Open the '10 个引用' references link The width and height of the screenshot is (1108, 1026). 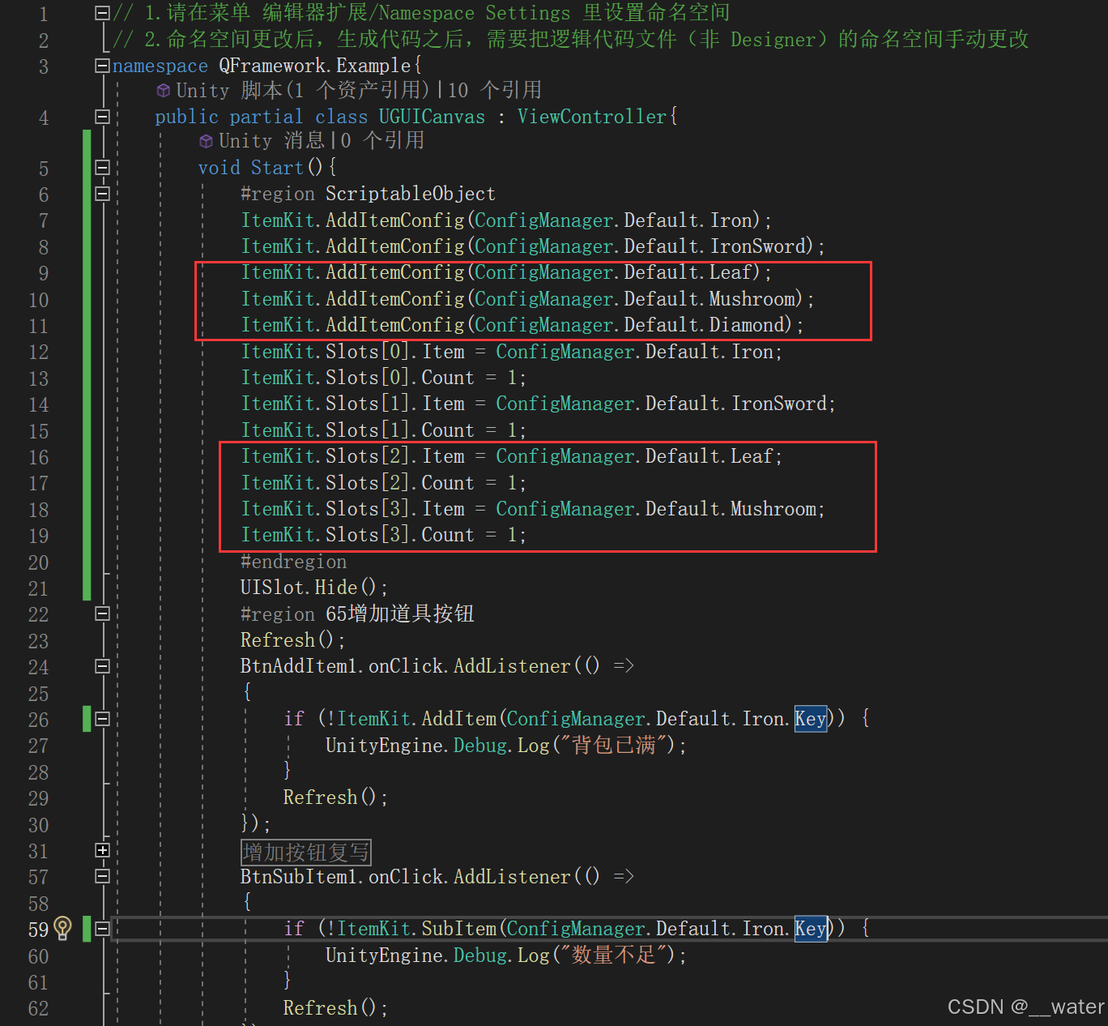(x=495, y=90)
